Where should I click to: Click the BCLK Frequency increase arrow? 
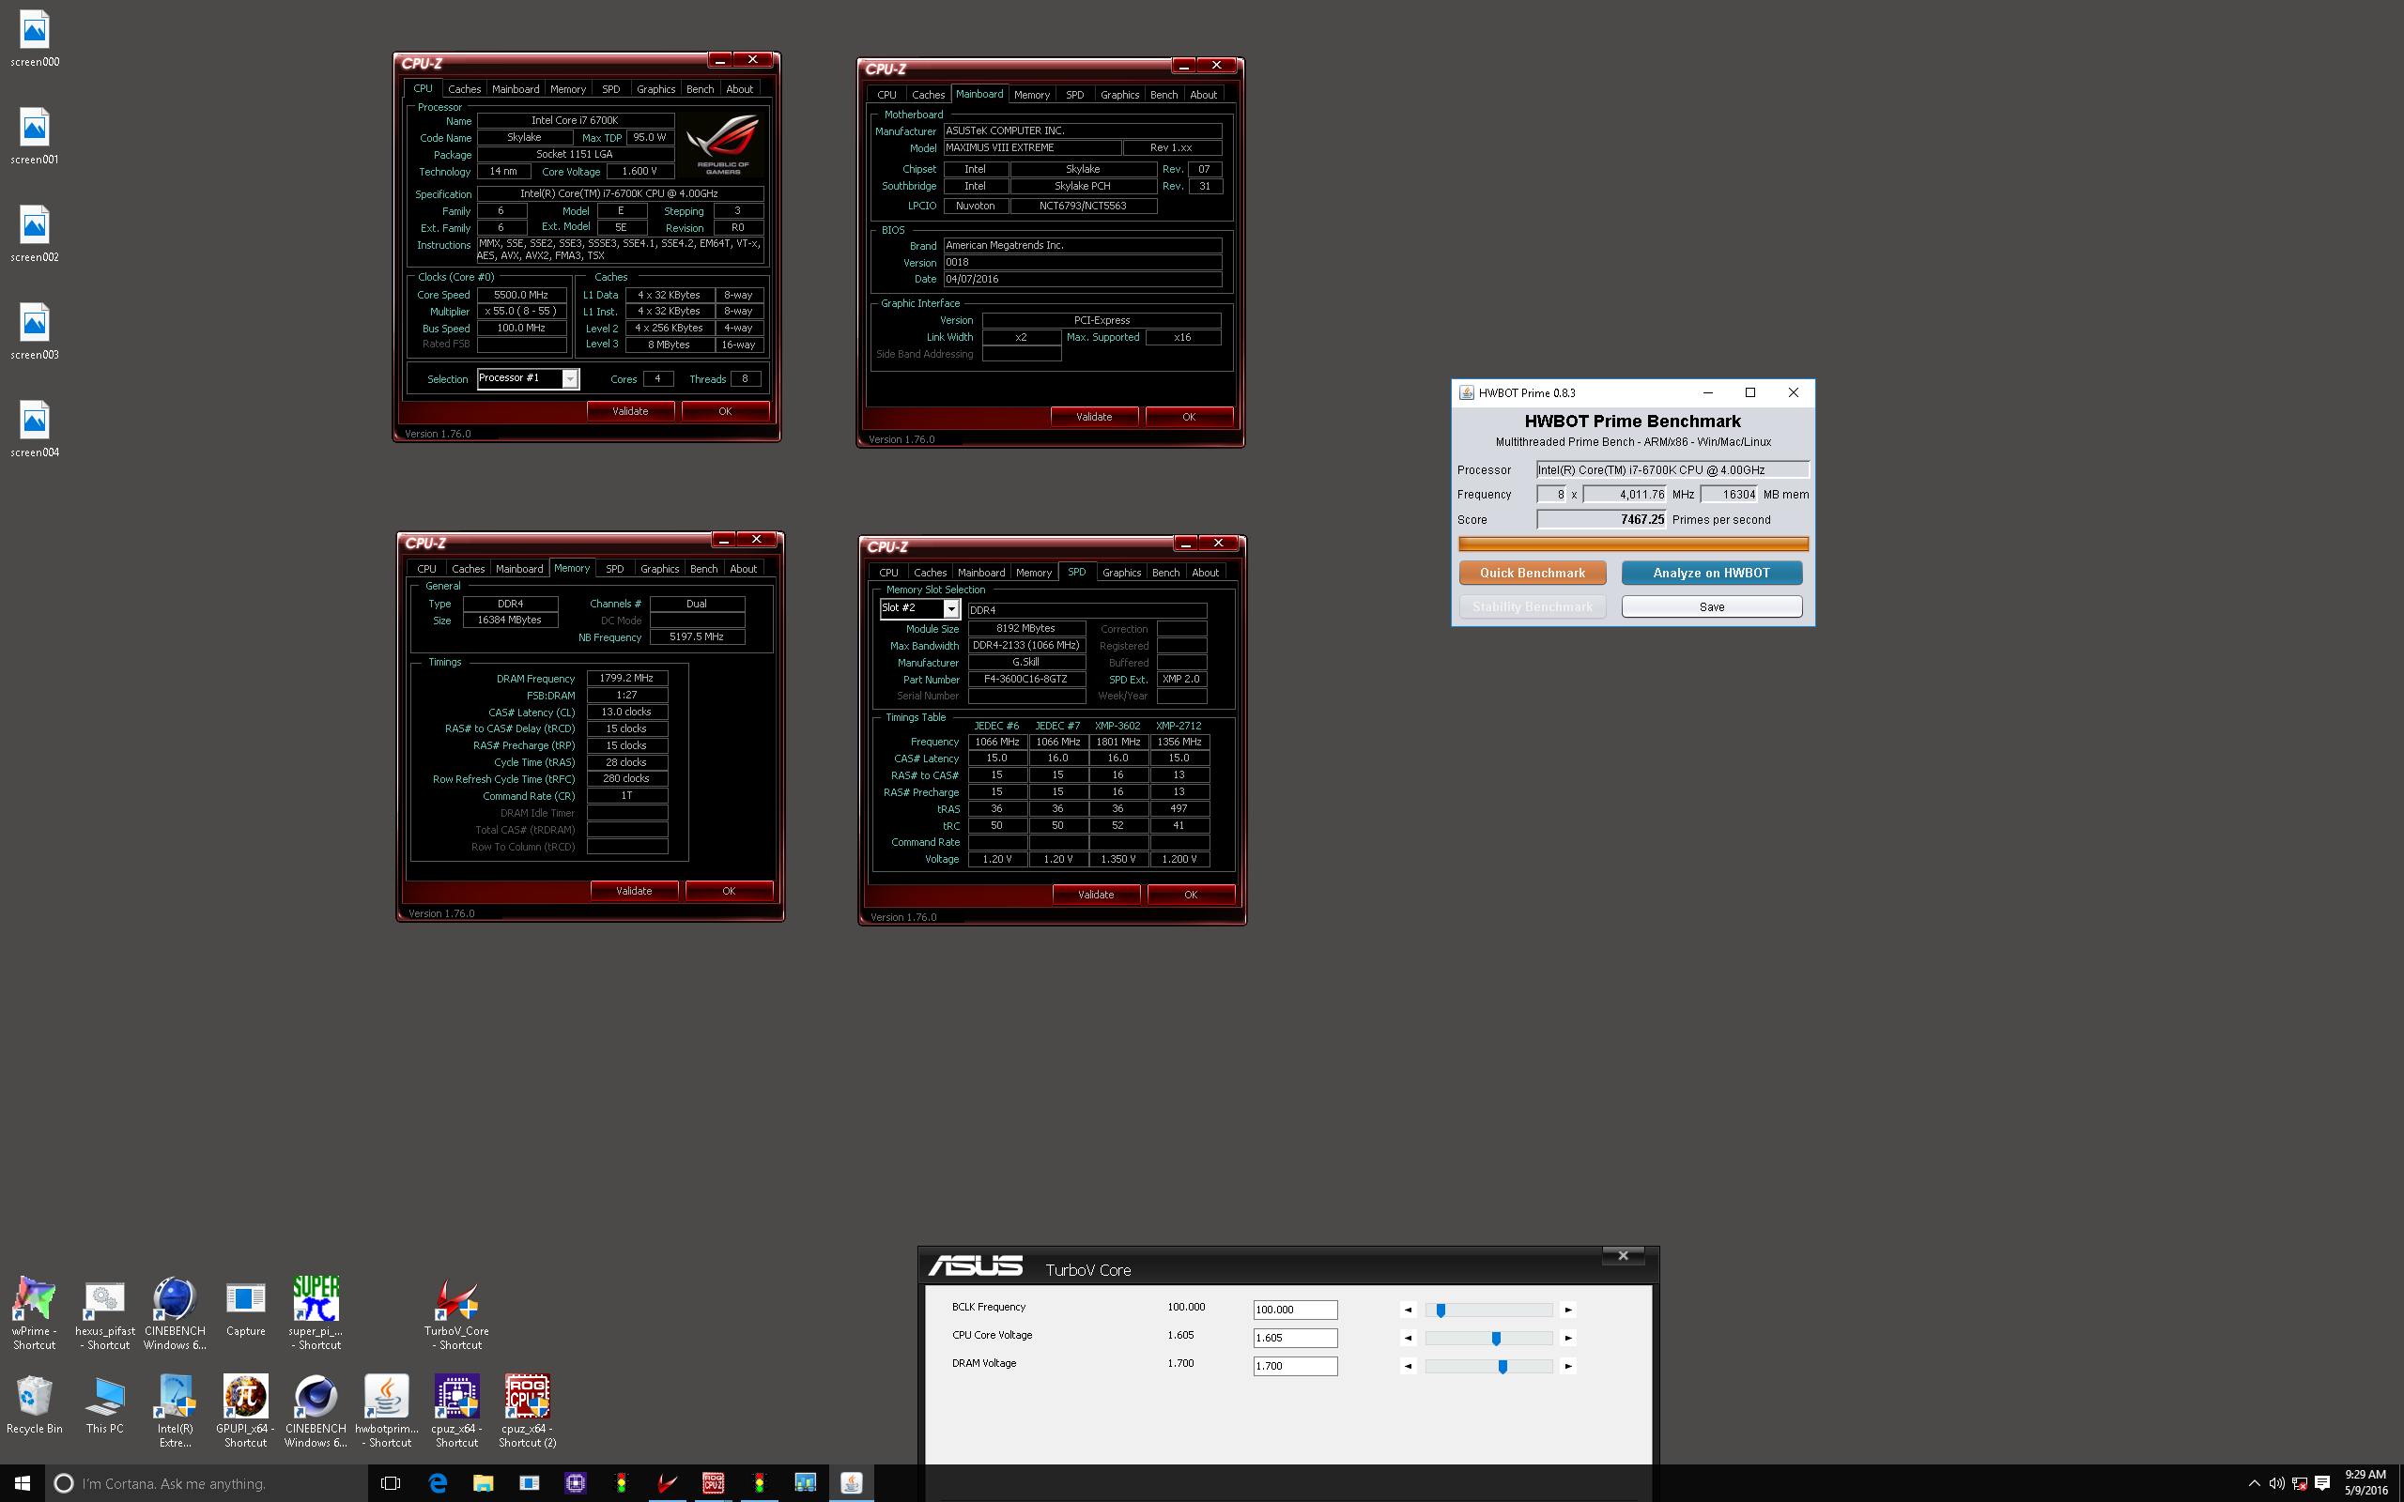click(1568, 1310)
